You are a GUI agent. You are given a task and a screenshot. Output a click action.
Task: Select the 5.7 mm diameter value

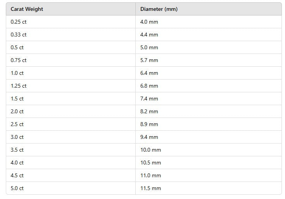pos(149,60)
